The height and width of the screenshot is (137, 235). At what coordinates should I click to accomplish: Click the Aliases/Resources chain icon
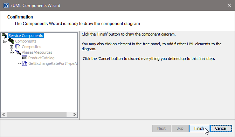click(18, 52)
